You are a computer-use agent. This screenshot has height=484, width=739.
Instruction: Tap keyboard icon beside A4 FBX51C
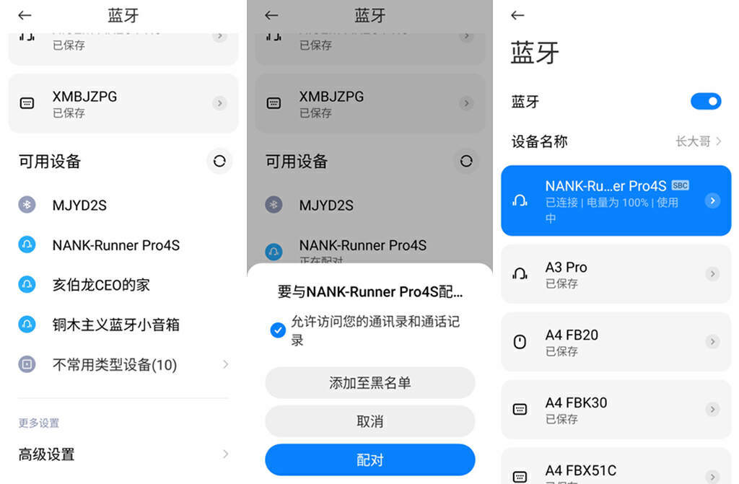pos(520,477)
